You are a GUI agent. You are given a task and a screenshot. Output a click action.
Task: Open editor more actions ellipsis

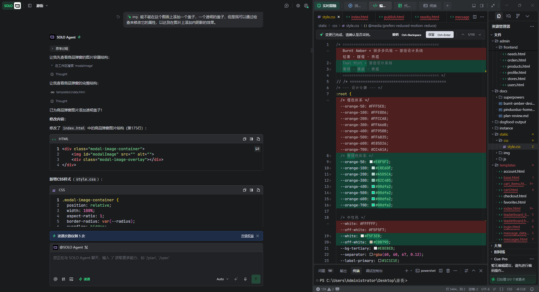coord(482,17)
